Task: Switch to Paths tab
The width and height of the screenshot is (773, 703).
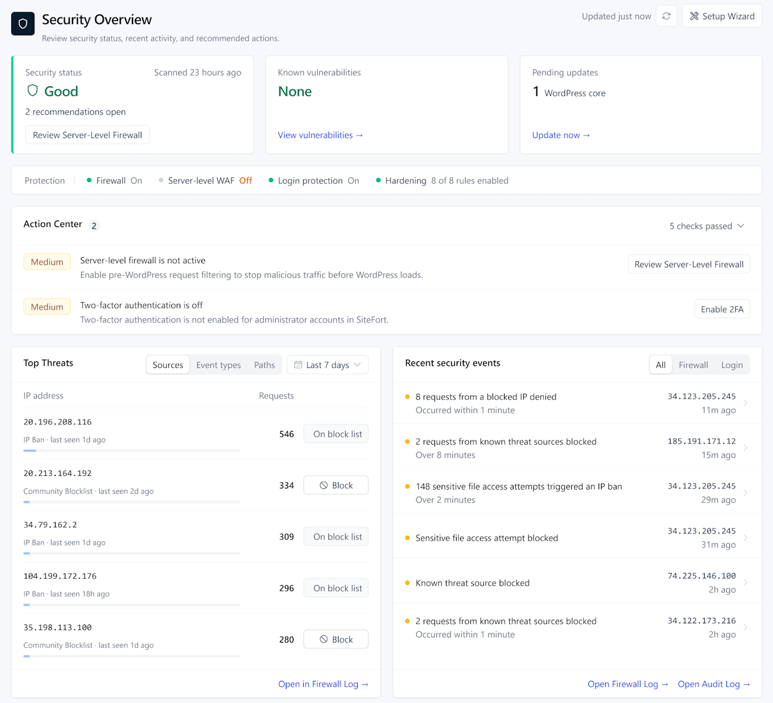Action: tap(264, 365)
